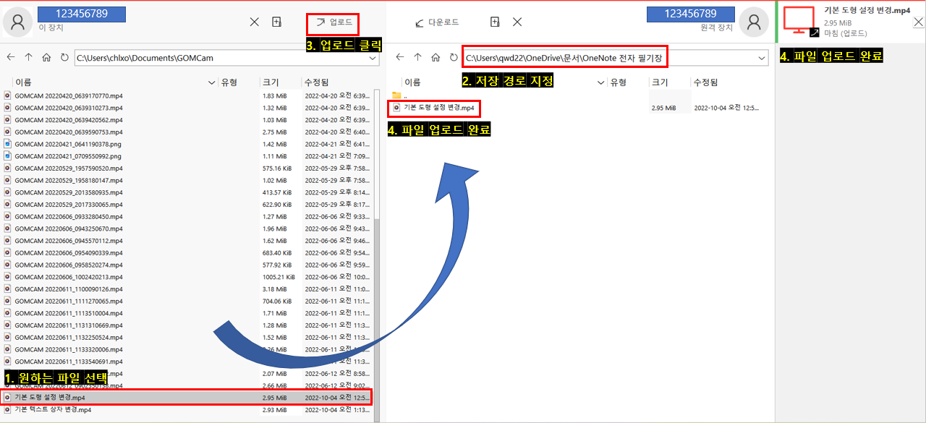Click the delete X icon in local panel toolbar
Screen dimensions: 926x423
click(255, 22)
